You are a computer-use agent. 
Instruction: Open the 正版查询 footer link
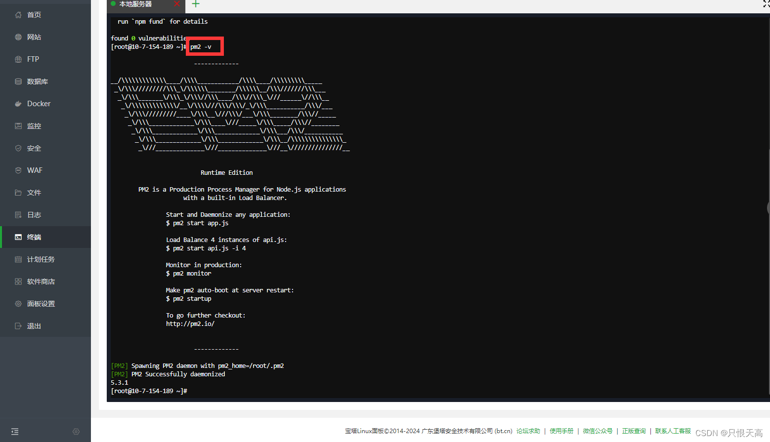(634, 431)
